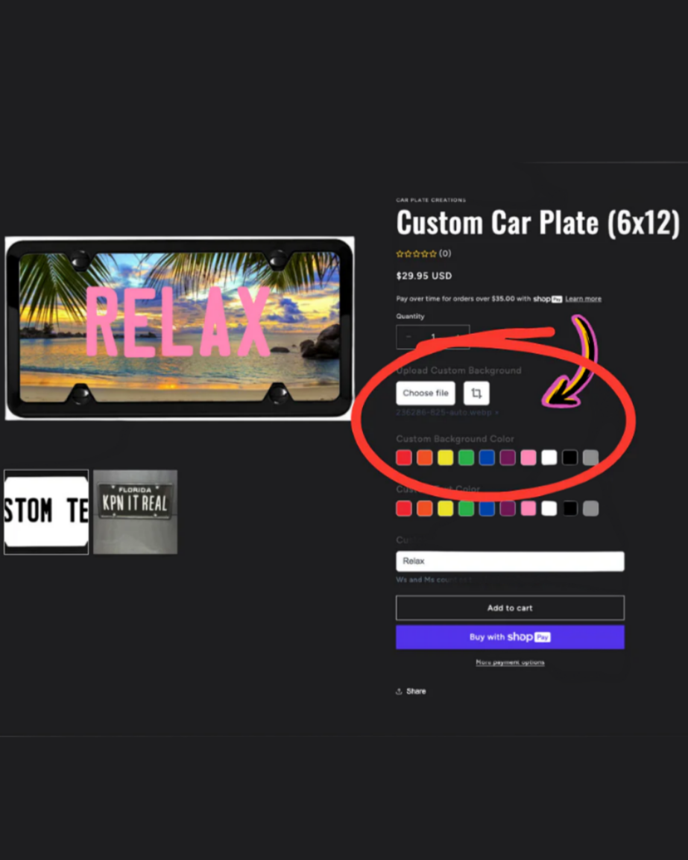Open the KPN IT REAL plate thumbnail

tap(135, 511)
